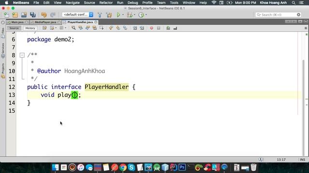Switch to the Main.java tab
The height and width of the screenshot is (173, 309).
click(x=17, y=22)
